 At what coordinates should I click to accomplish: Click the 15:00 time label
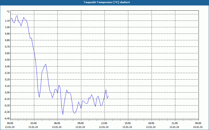coord(128,123)
